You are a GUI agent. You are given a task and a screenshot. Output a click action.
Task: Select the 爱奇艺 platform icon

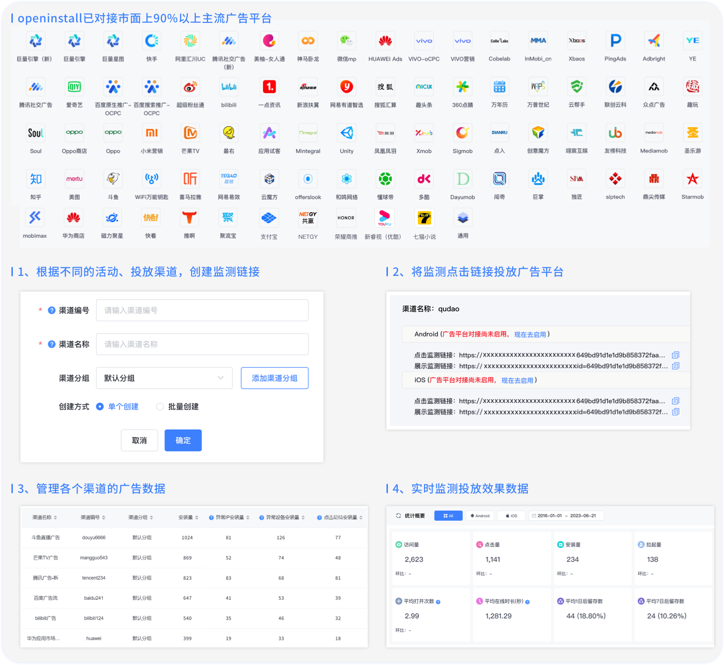(74, 87)
